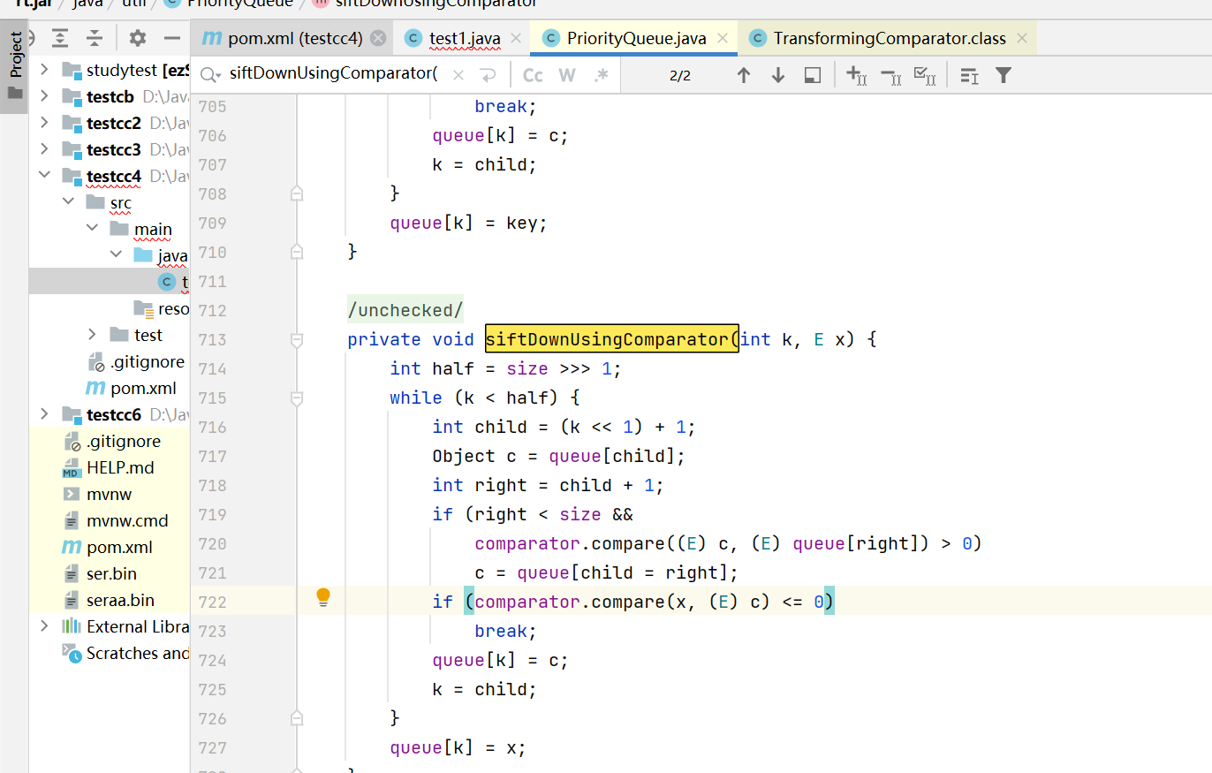Toggle Words (W) search option

click(x=567, y=75)
